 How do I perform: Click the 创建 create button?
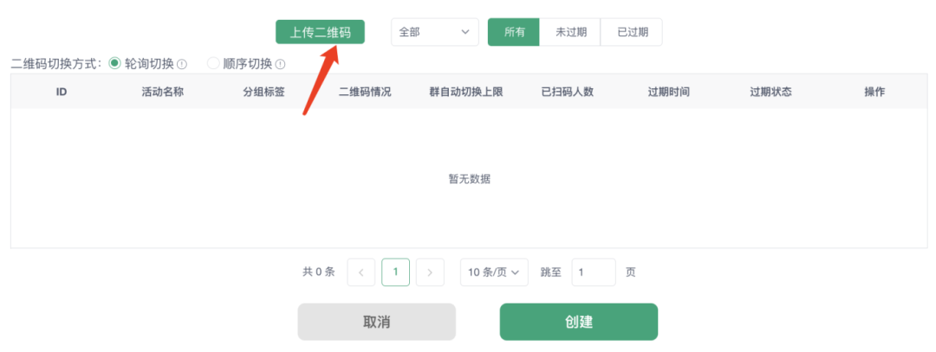click(578, 322)
